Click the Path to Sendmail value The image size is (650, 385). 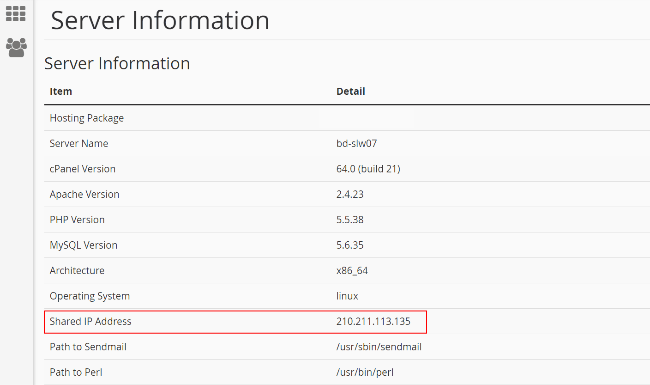[379, 347]
